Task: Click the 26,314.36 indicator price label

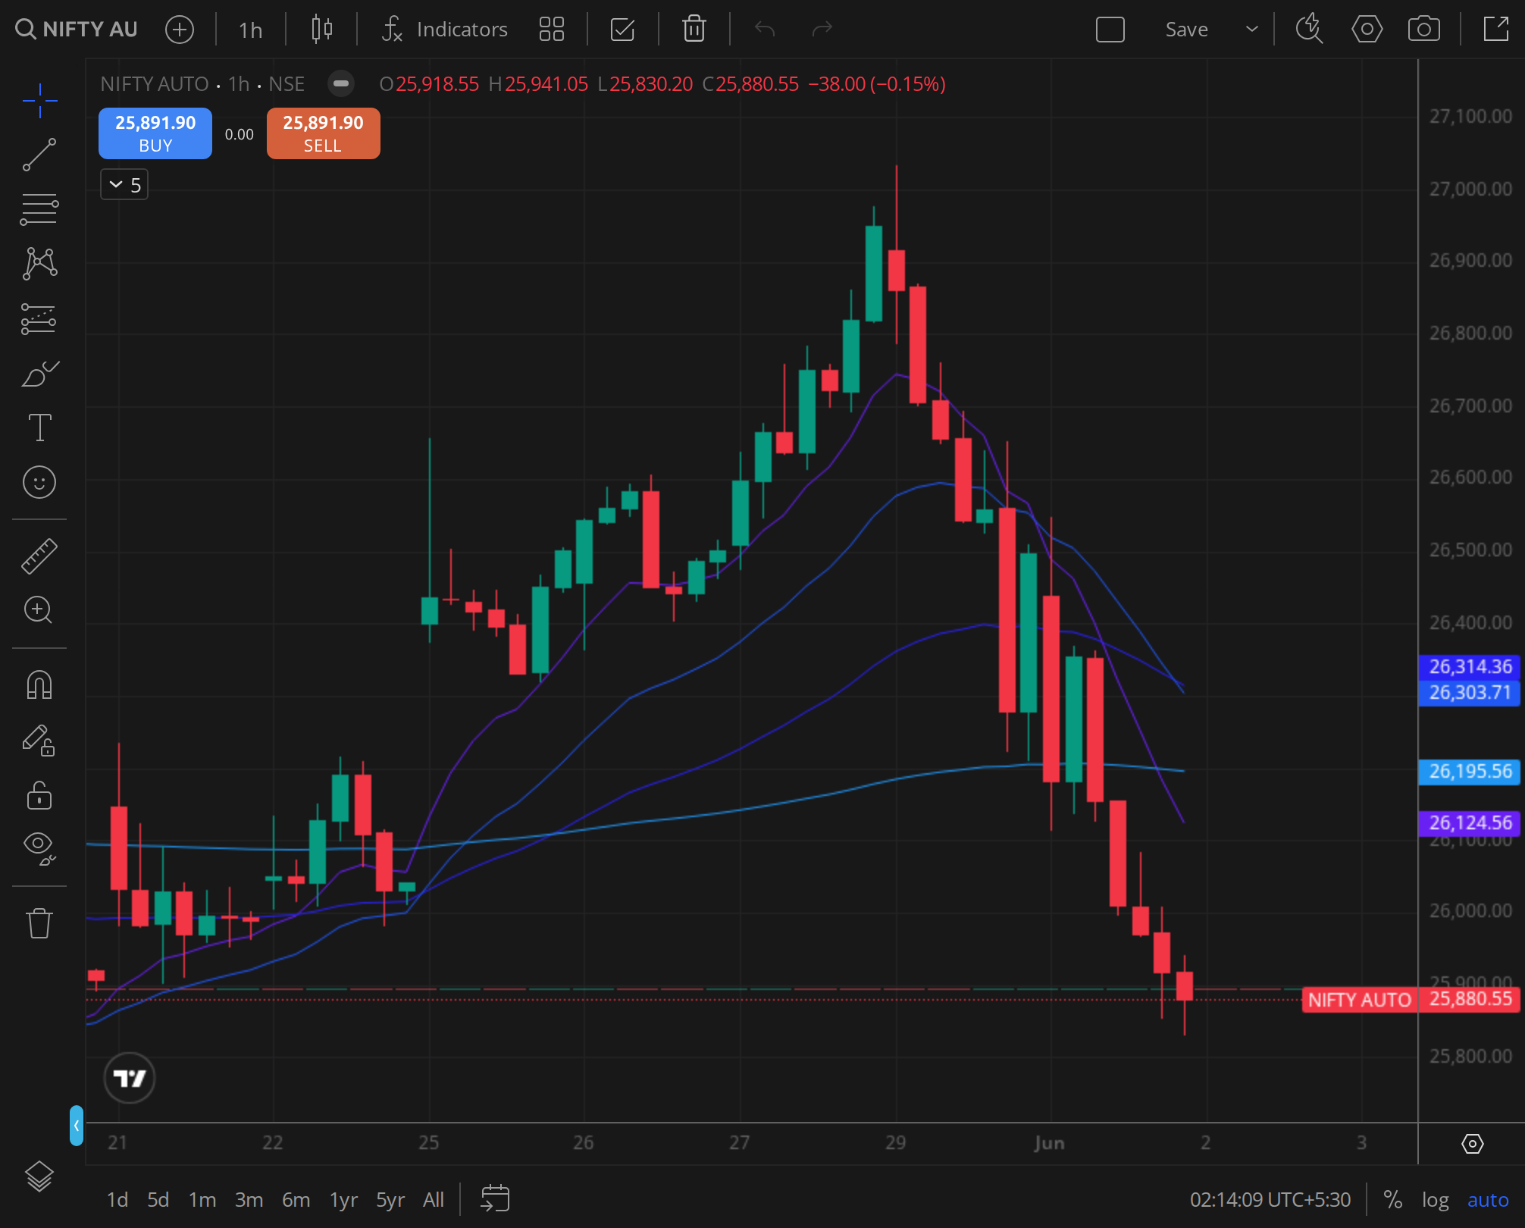Action: coord(1470,667)
